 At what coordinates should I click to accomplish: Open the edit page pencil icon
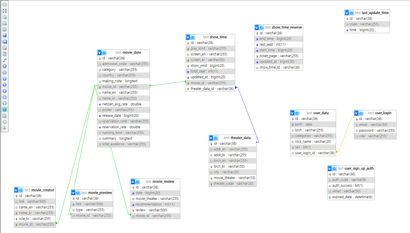pyautogui.click(x=5, y=29)
